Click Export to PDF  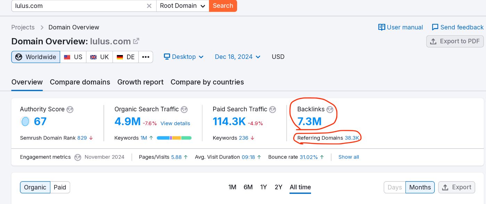coord(455,41)
